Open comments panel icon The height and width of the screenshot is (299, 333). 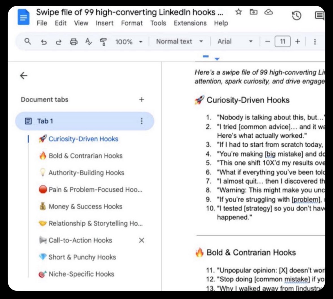click(x=319, y=16)
